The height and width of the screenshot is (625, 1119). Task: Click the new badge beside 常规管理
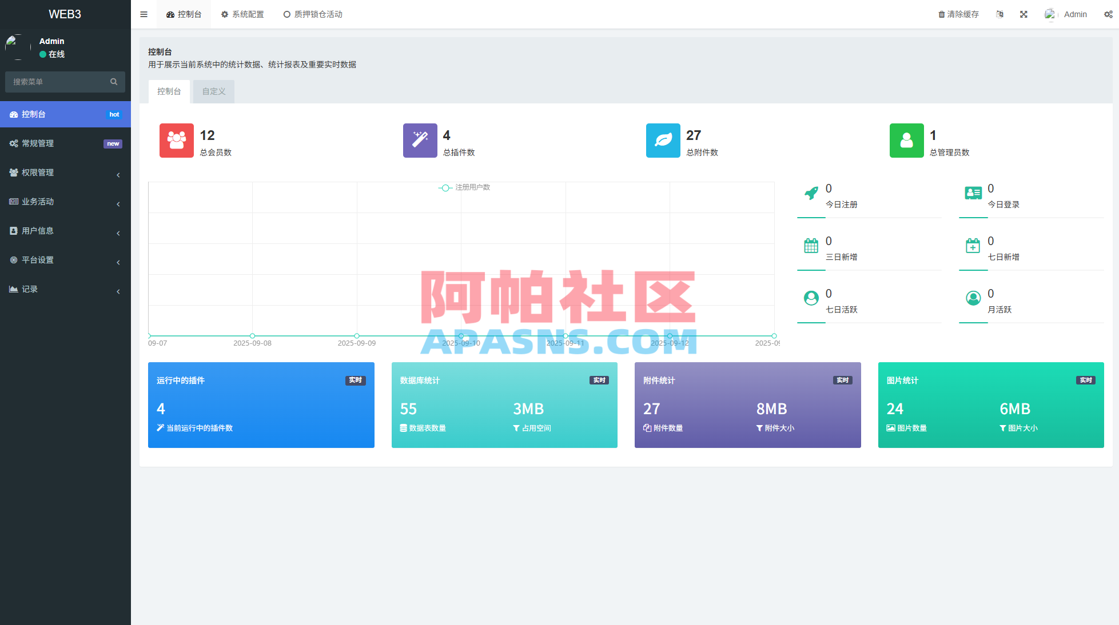pyautogui.click(x=113, y=144)
